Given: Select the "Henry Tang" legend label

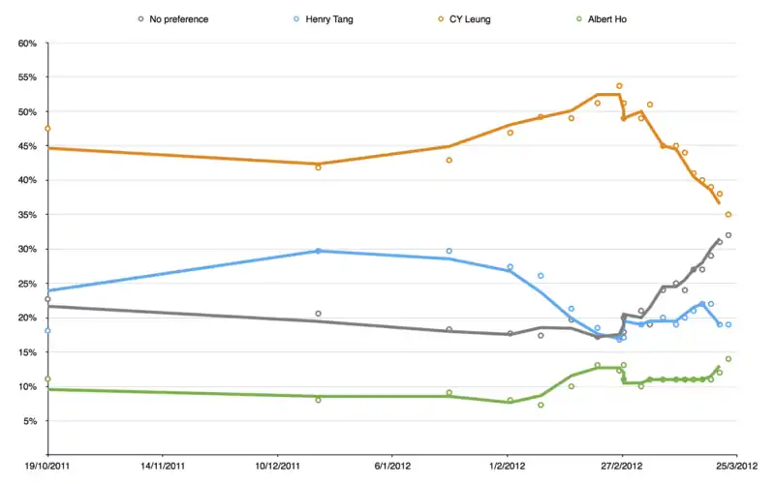Looking at the screenshot, I should coord(327,19).
